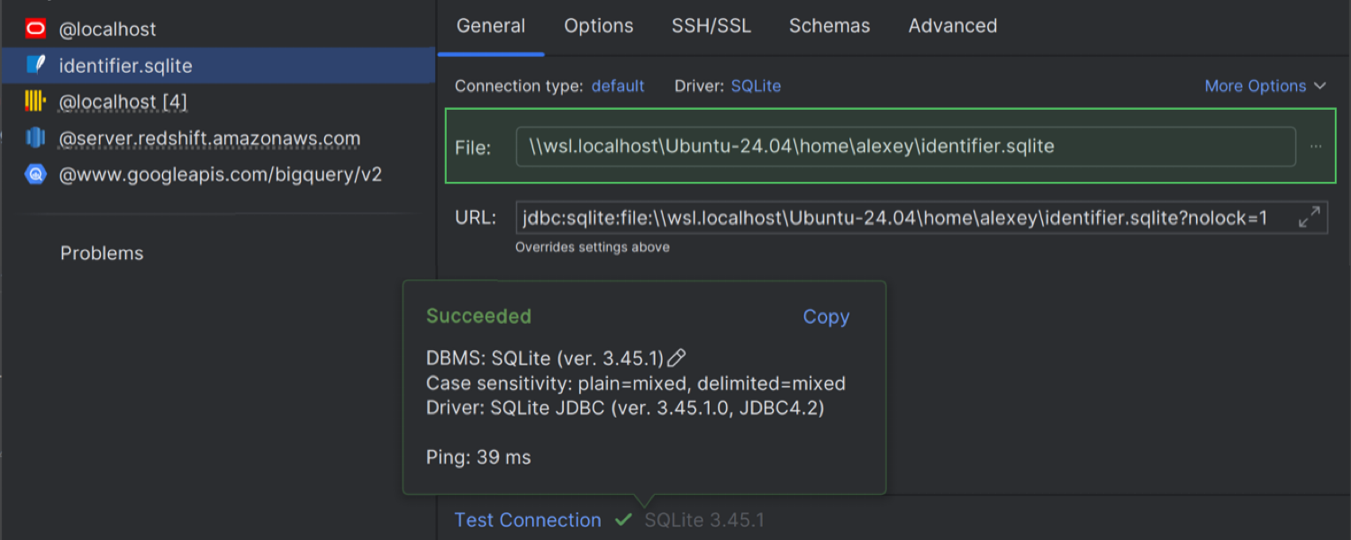Click into the JDBC URL input field
Viewport: 1351px width, 540px height.
901,218
